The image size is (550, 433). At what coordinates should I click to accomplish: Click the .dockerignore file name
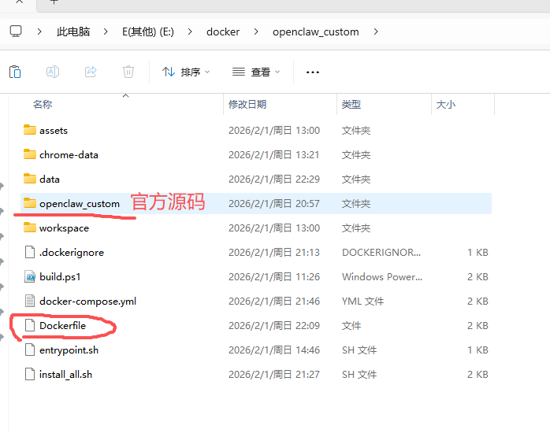(x=72, y=253)
